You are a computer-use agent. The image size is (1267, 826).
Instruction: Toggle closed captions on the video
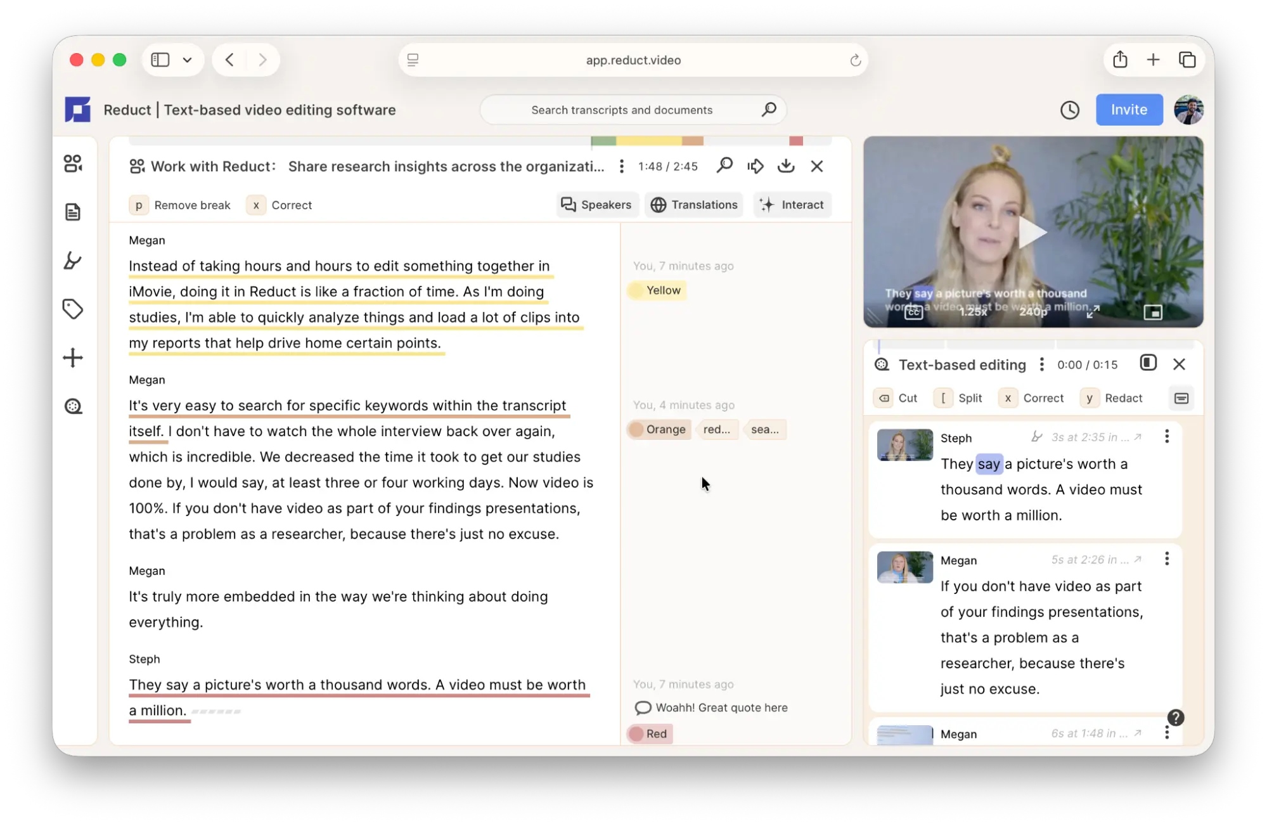tap(913, 312)
